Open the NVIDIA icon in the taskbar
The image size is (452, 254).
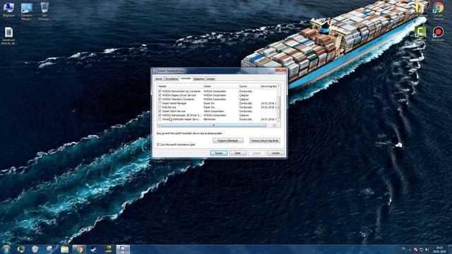[108, 249]
